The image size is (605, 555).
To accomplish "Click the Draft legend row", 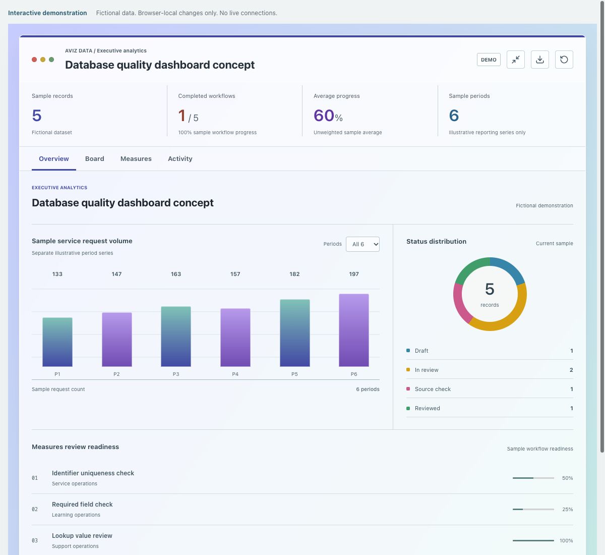I will pos(490,351).
